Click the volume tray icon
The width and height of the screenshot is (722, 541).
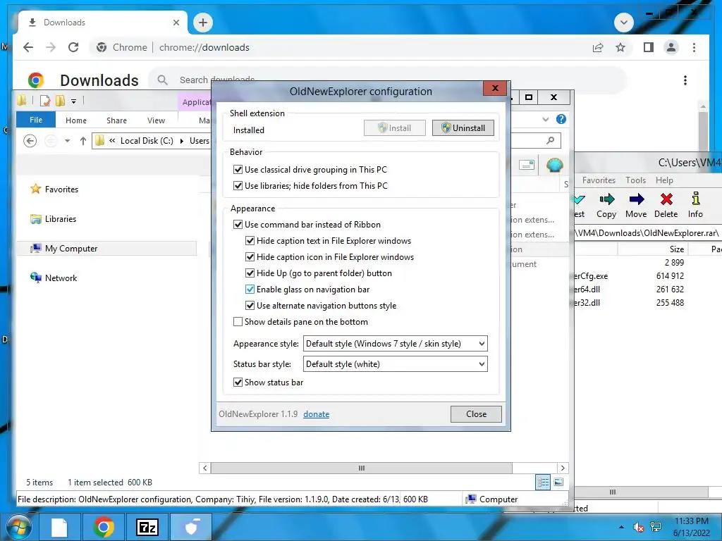point(638,527)
